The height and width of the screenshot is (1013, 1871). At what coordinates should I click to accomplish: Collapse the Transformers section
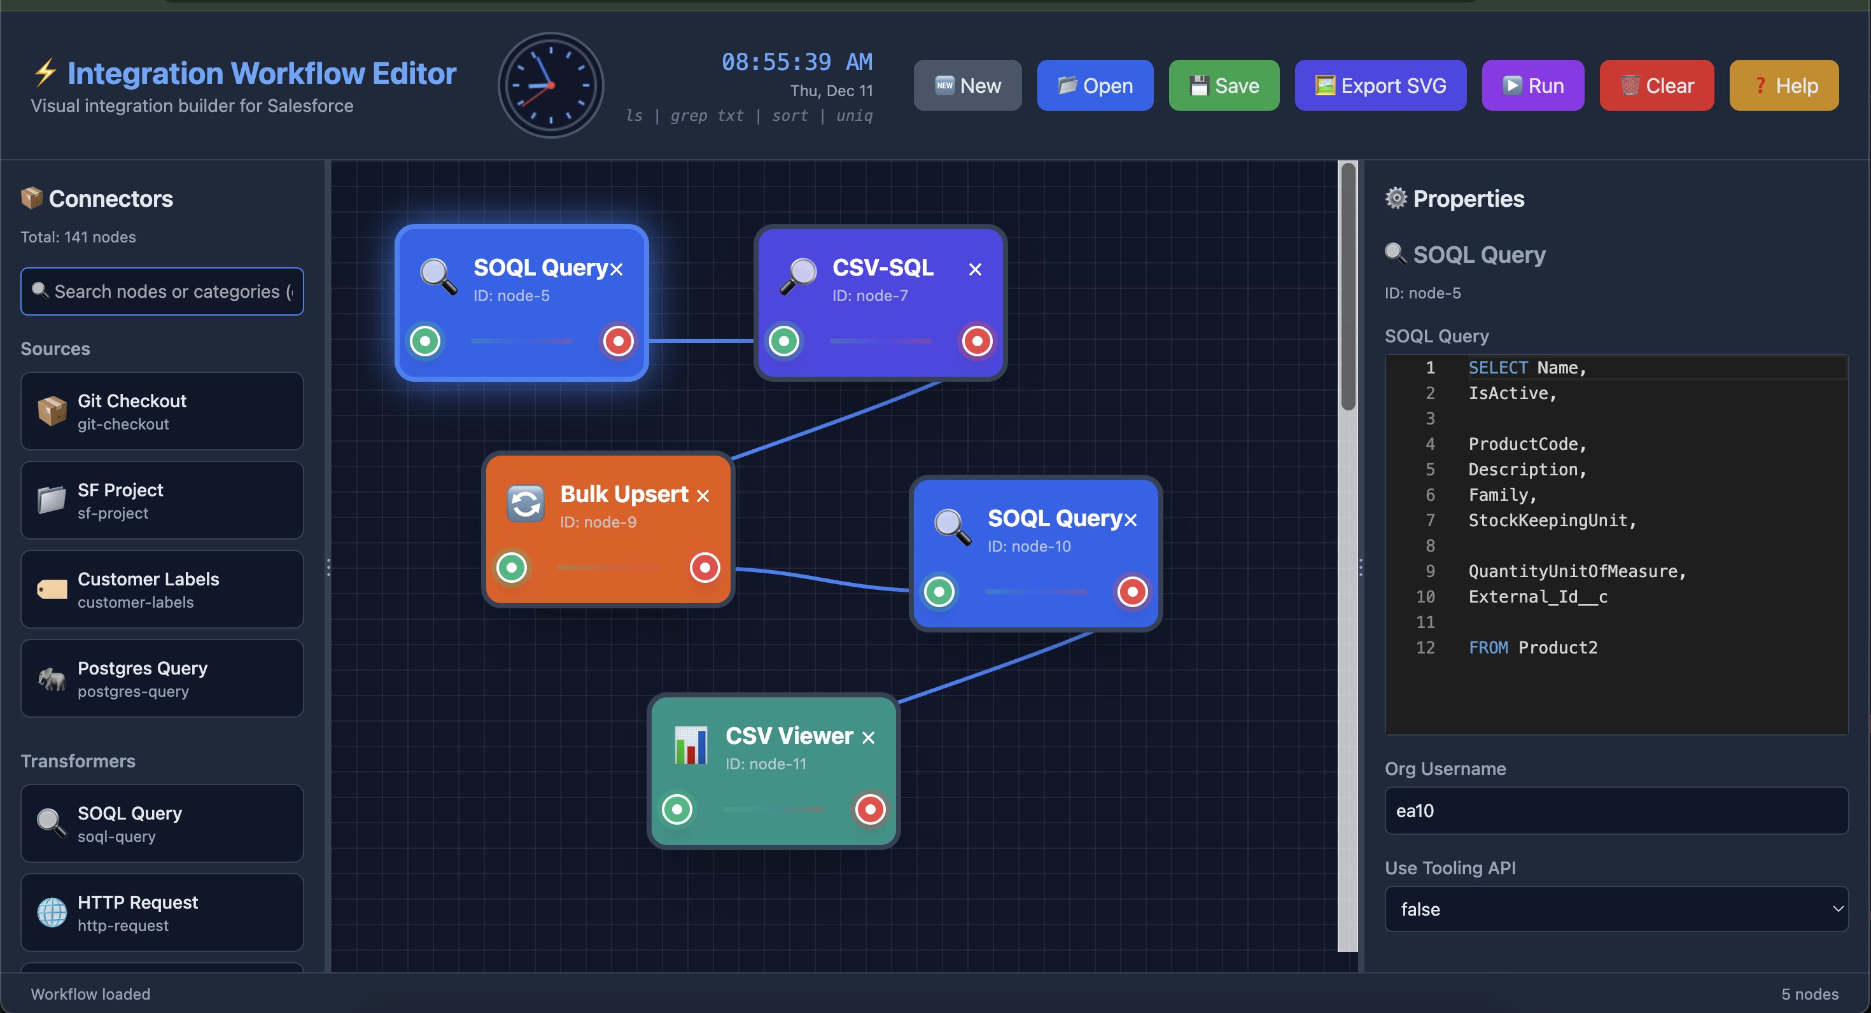tap(78, 760)
